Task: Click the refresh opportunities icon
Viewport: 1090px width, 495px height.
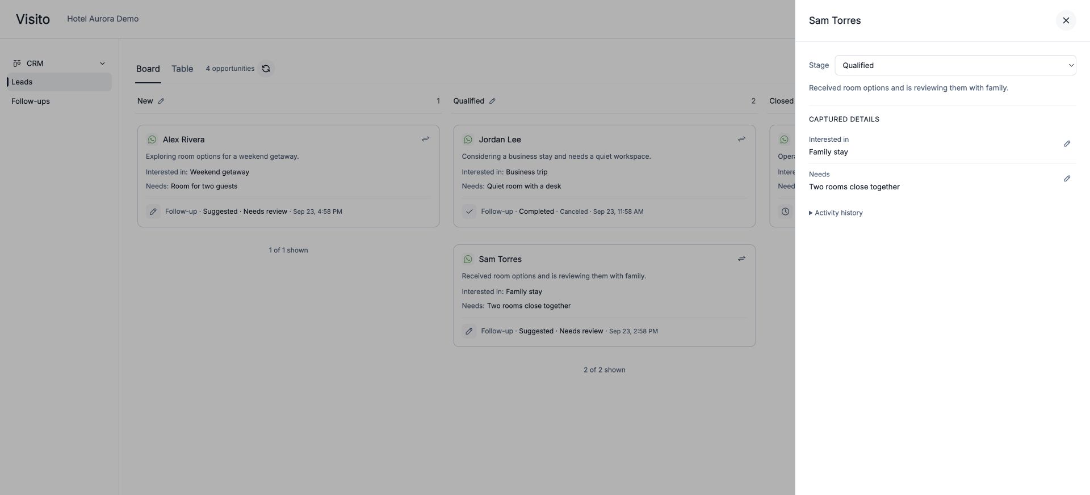Action: pyautogui.click(x=266, y=69)
